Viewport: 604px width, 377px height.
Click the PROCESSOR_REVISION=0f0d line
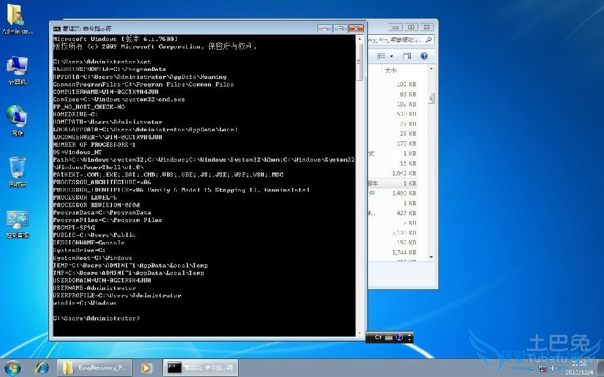point(97,205)
